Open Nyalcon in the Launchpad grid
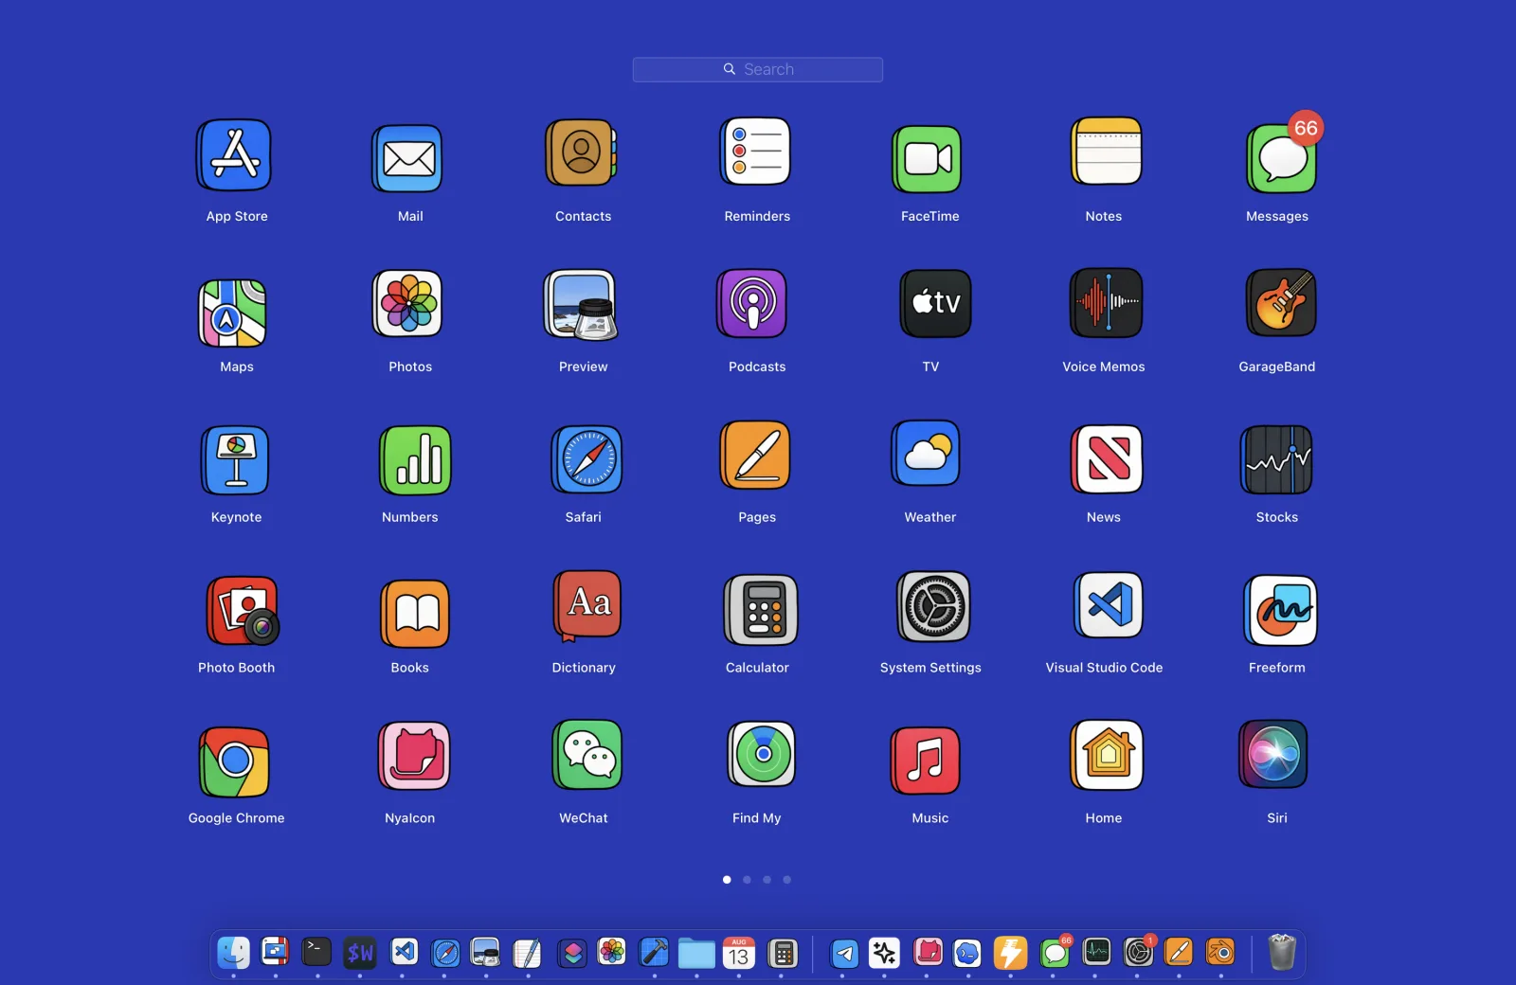Image resolution: width=1516 pixels, height=985 pixels. (414, 757)
